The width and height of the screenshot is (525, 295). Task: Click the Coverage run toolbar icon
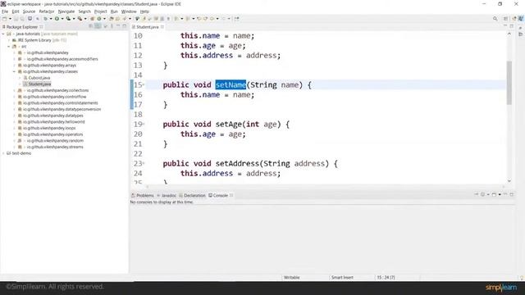tap(68, 19)
